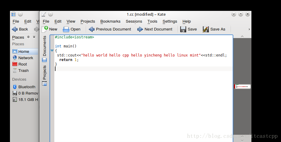Open Kate's File menu
The image size is (281, 142).
click(46, 21)
